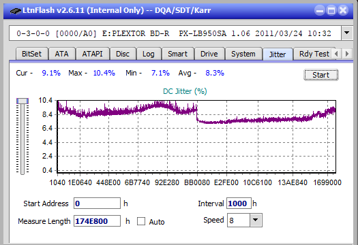This screenshot has height=245, width=358.
Task: Open the System tab
Action: pos(243,54)
